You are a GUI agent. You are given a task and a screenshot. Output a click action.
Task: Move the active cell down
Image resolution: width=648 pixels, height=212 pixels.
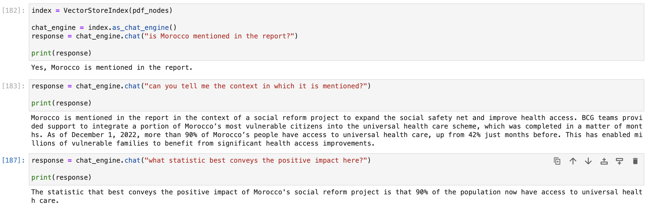(588, 161)
